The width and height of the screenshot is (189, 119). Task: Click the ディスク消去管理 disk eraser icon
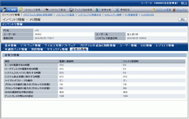(x=71, y=10)
